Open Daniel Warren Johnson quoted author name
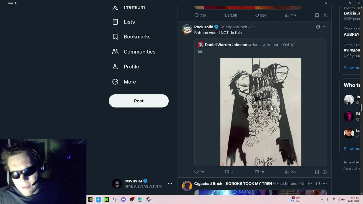Image resolution: width=363 pixels, height=204 pixels. tap(226, 45)
